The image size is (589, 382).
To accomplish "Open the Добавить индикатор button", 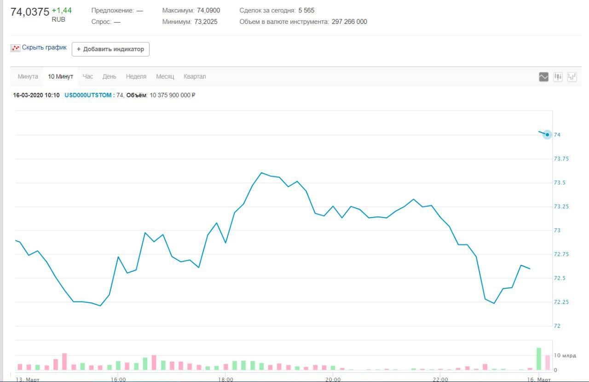I will [x=110, y=49].
